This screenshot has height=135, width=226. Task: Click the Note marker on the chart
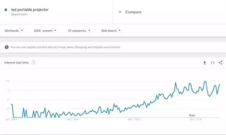point(192,115)
